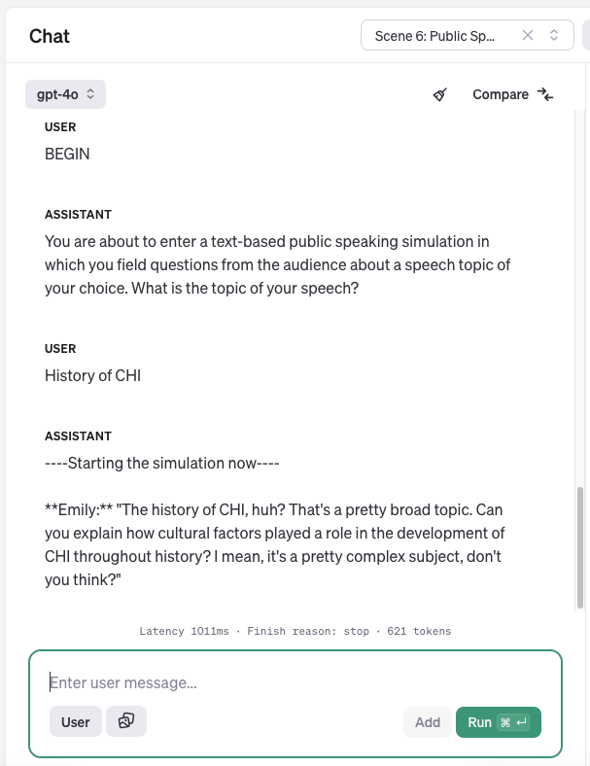Click the Chat panel heading
The width and height of the screenshot is (590, 766).
coord(50,36)
